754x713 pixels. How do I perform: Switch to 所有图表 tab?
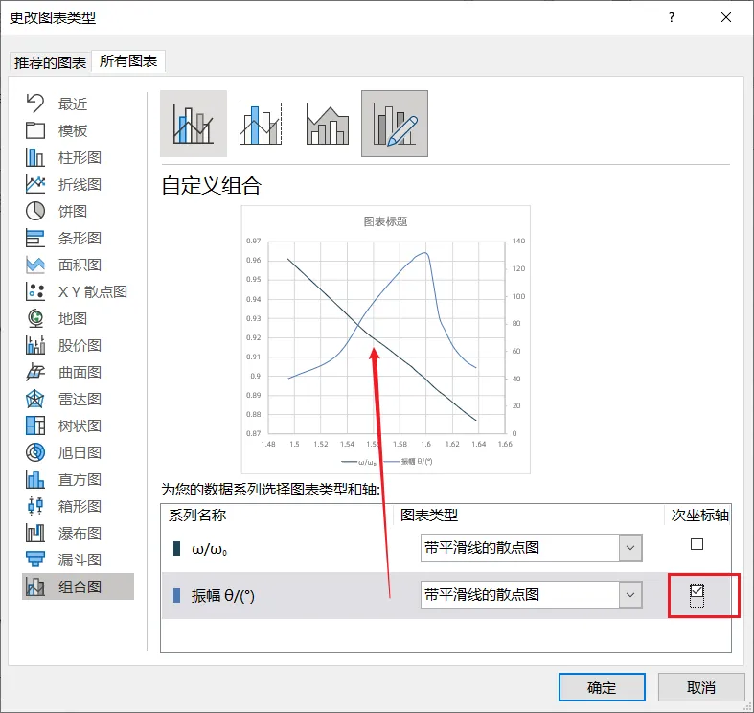(128, 61)
